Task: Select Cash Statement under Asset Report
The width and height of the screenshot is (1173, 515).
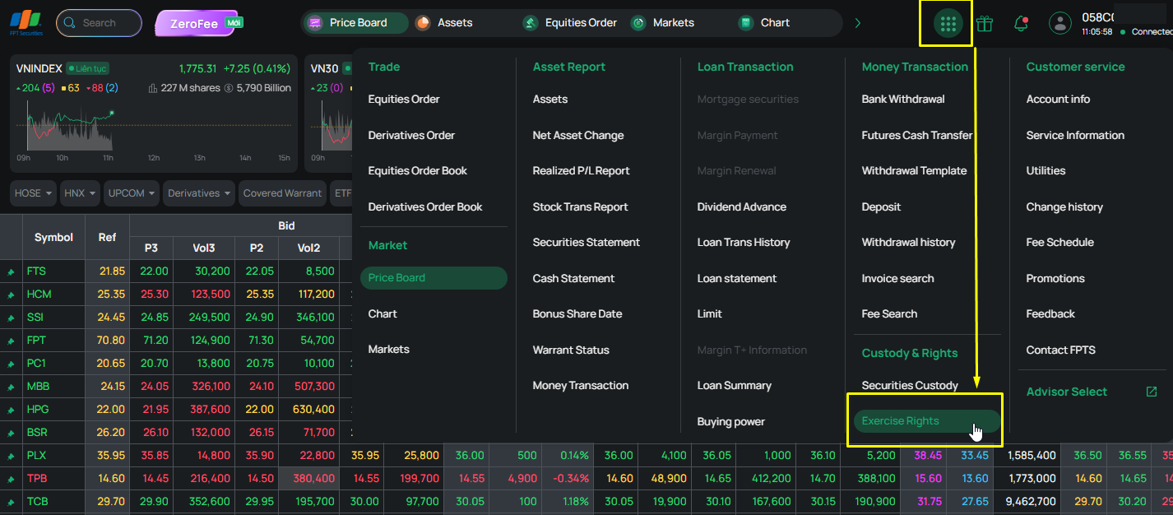Action: 573,279
